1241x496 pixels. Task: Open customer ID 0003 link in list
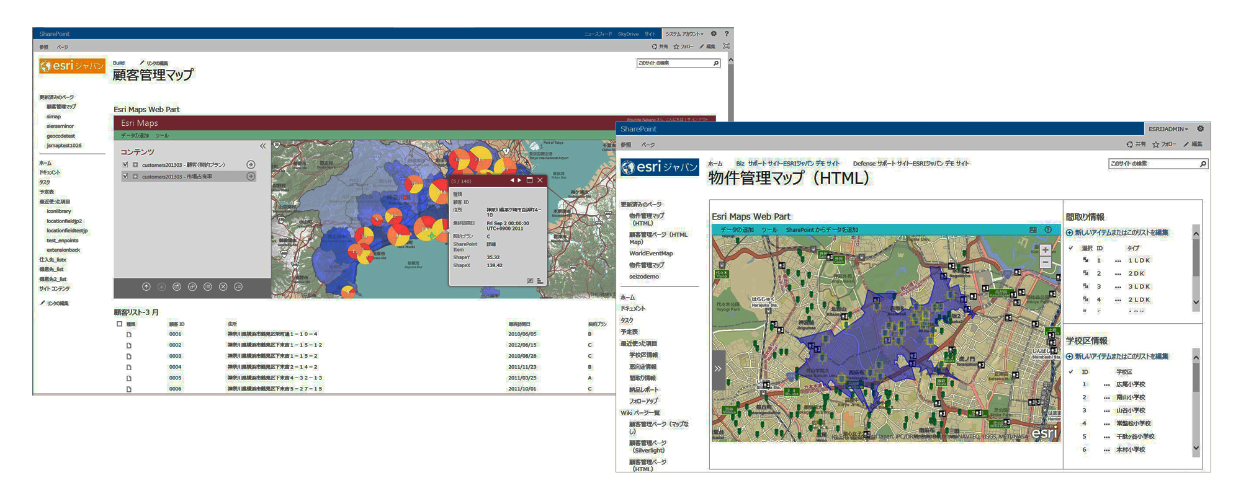tap(175, 356)
